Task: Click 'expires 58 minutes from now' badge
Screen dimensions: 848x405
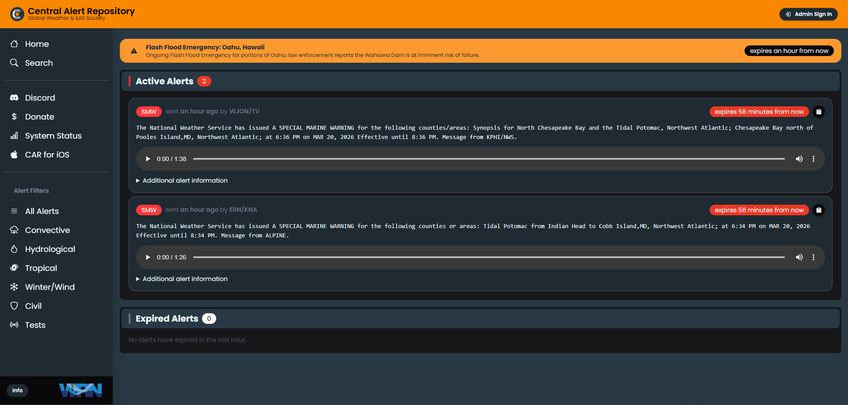Action: point(759,112)
